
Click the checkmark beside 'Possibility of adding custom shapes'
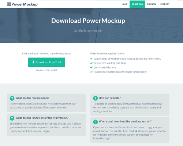[91, 72]
